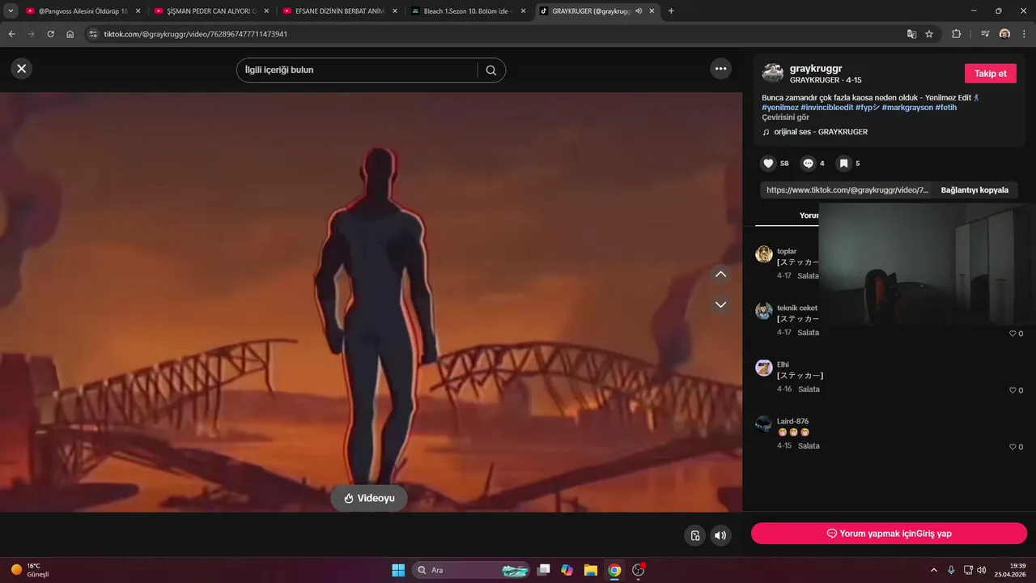Open hashtag #markgrayson

tap(907, 108)
